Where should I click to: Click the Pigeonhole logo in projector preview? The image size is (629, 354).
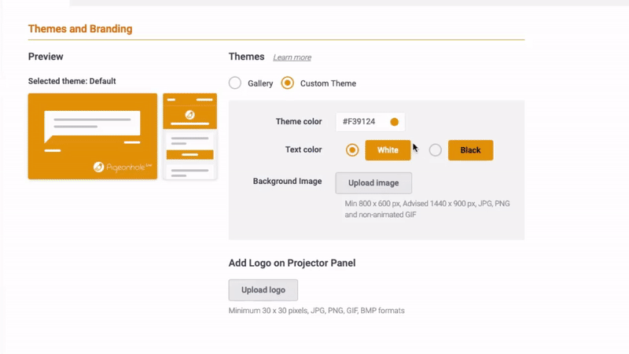123,167
